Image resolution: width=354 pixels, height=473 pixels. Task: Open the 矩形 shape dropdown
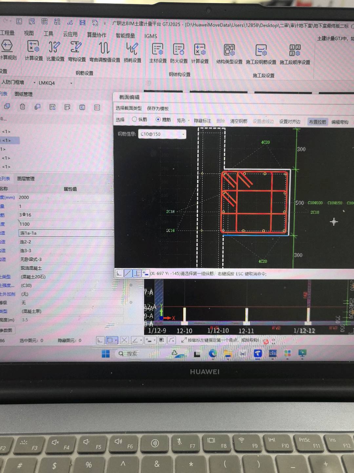click(183, 121)
